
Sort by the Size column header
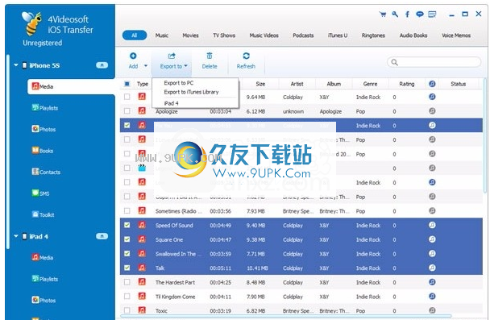(260, 84)
